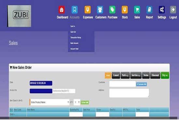179x120 pixels.
Task: Click the New Sales Order heading
Action: click(21, 67)
